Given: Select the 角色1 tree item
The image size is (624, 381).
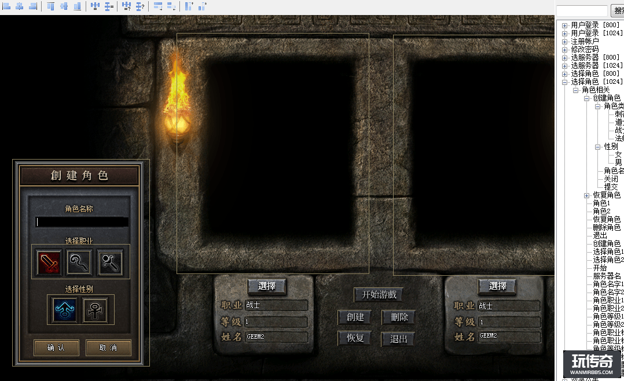Looking at the screenshot, I should click(x=601, y=203).
